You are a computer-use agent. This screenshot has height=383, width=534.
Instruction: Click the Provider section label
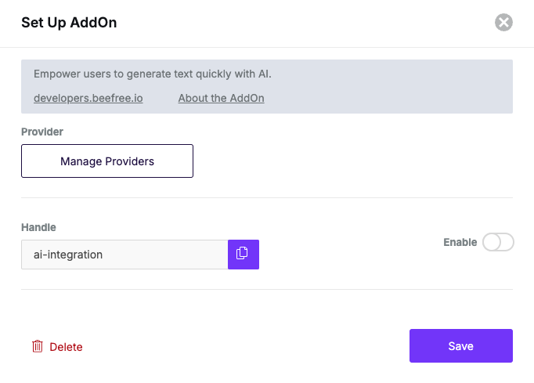pos(42,132)
